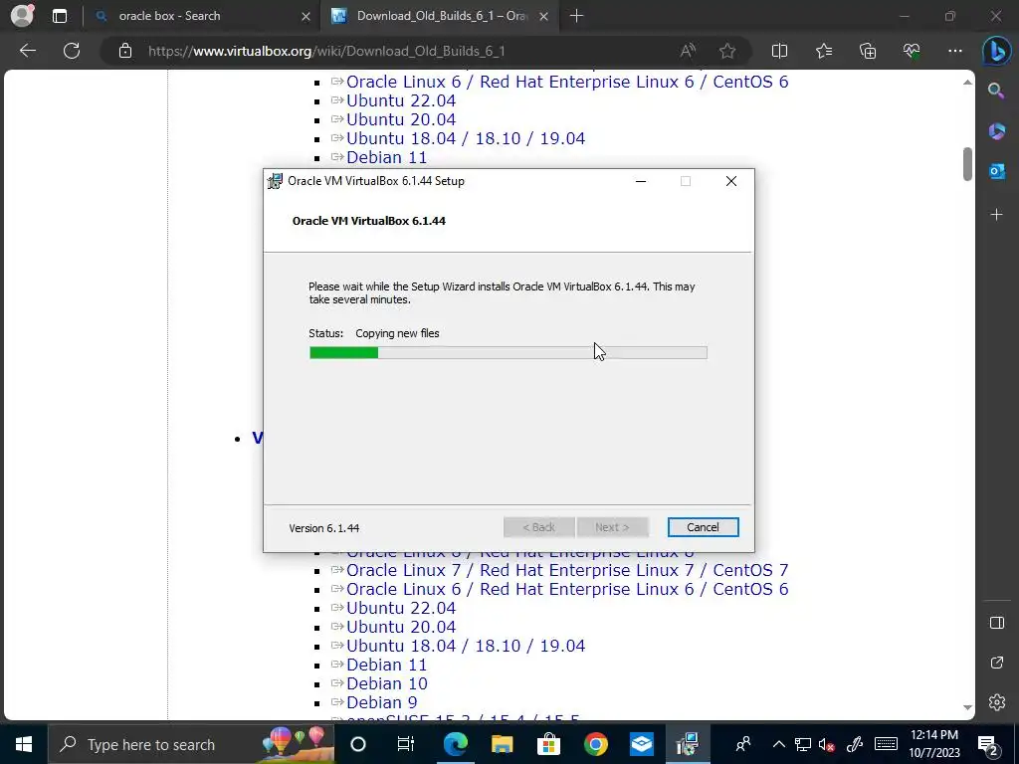Open sidebar Search icon
1019x764 pixels.
[x=996, y=91]
